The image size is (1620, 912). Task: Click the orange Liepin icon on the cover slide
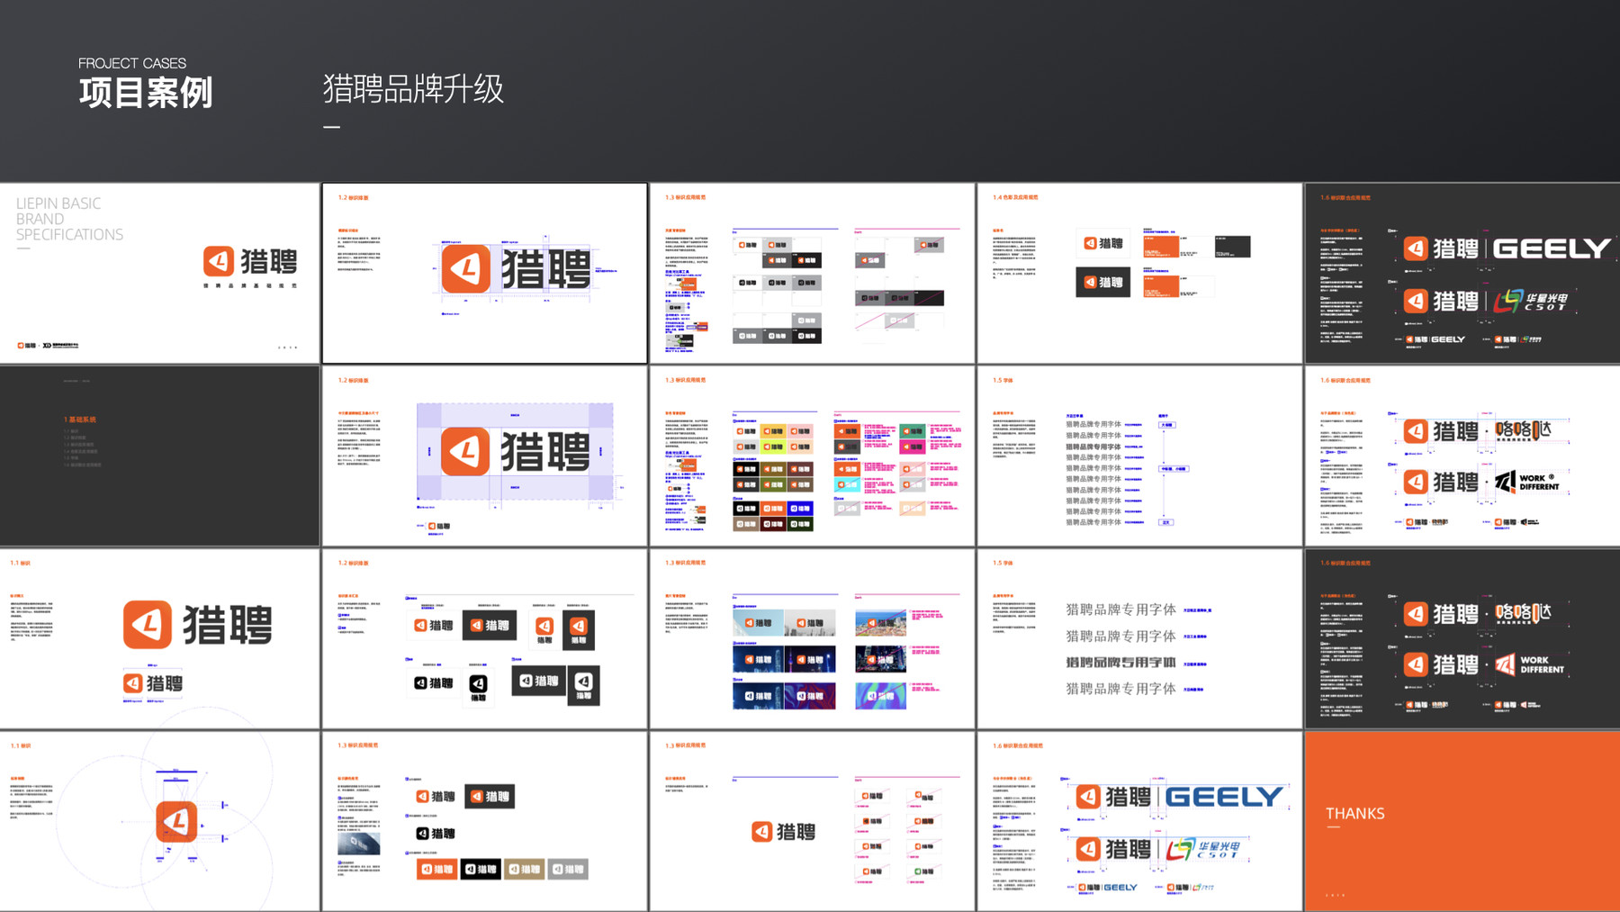219,261
